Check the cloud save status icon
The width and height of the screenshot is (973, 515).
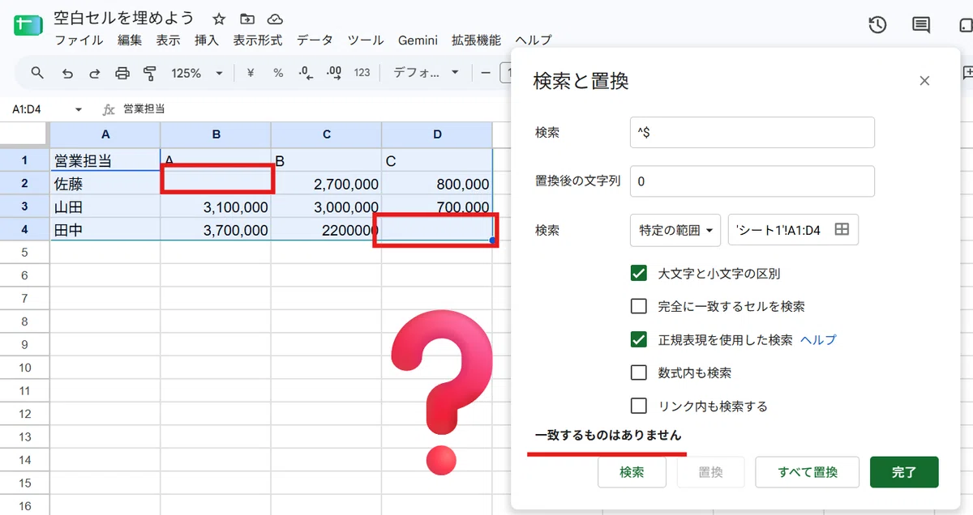tap(275, 19)
